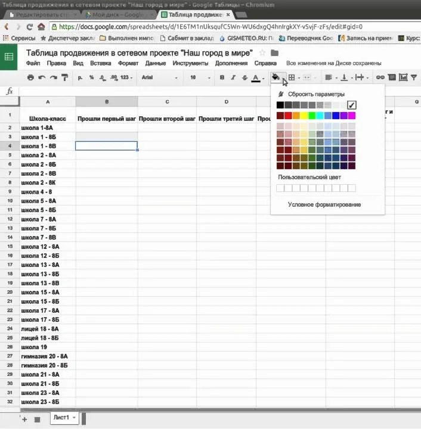Select row 10 header

click(x=10, y=201)
